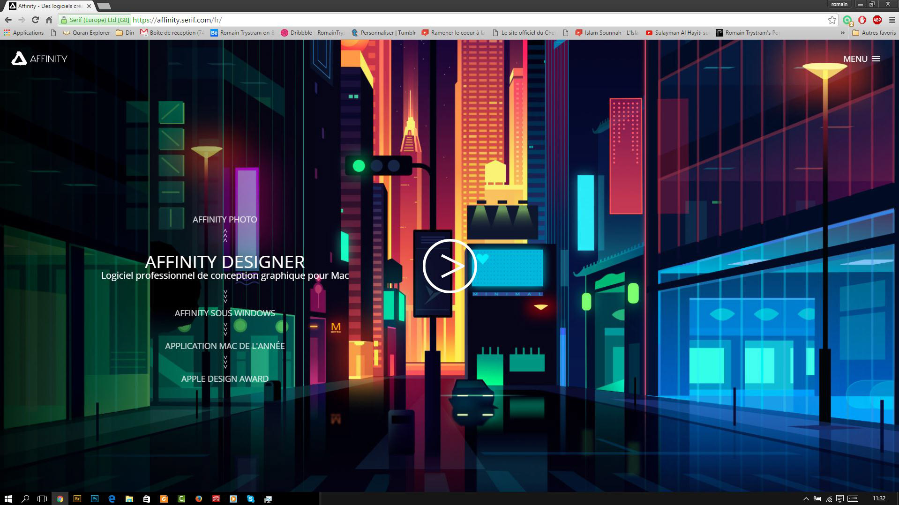Click the Affinity Designer heading

click(225, 261)
